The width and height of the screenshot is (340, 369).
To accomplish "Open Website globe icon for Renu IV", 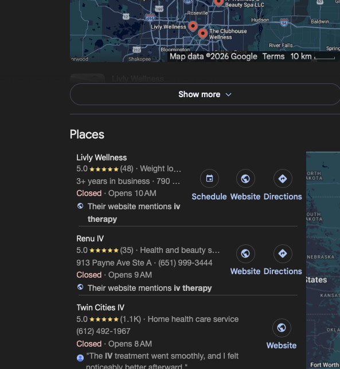I will pos(245,253).
